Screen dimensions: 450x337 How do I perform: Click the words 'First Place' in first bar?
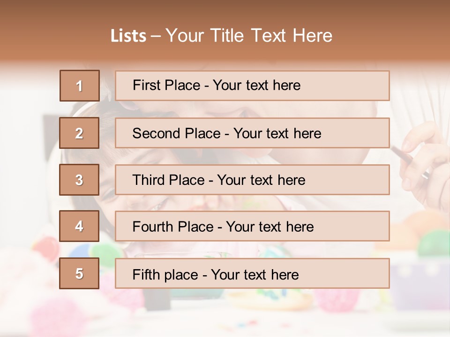pyautogui.click(x=166, y=85)
